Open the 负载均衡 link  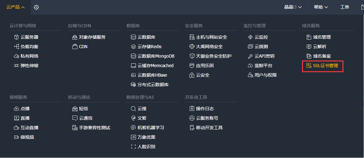(x=29, y=47)
